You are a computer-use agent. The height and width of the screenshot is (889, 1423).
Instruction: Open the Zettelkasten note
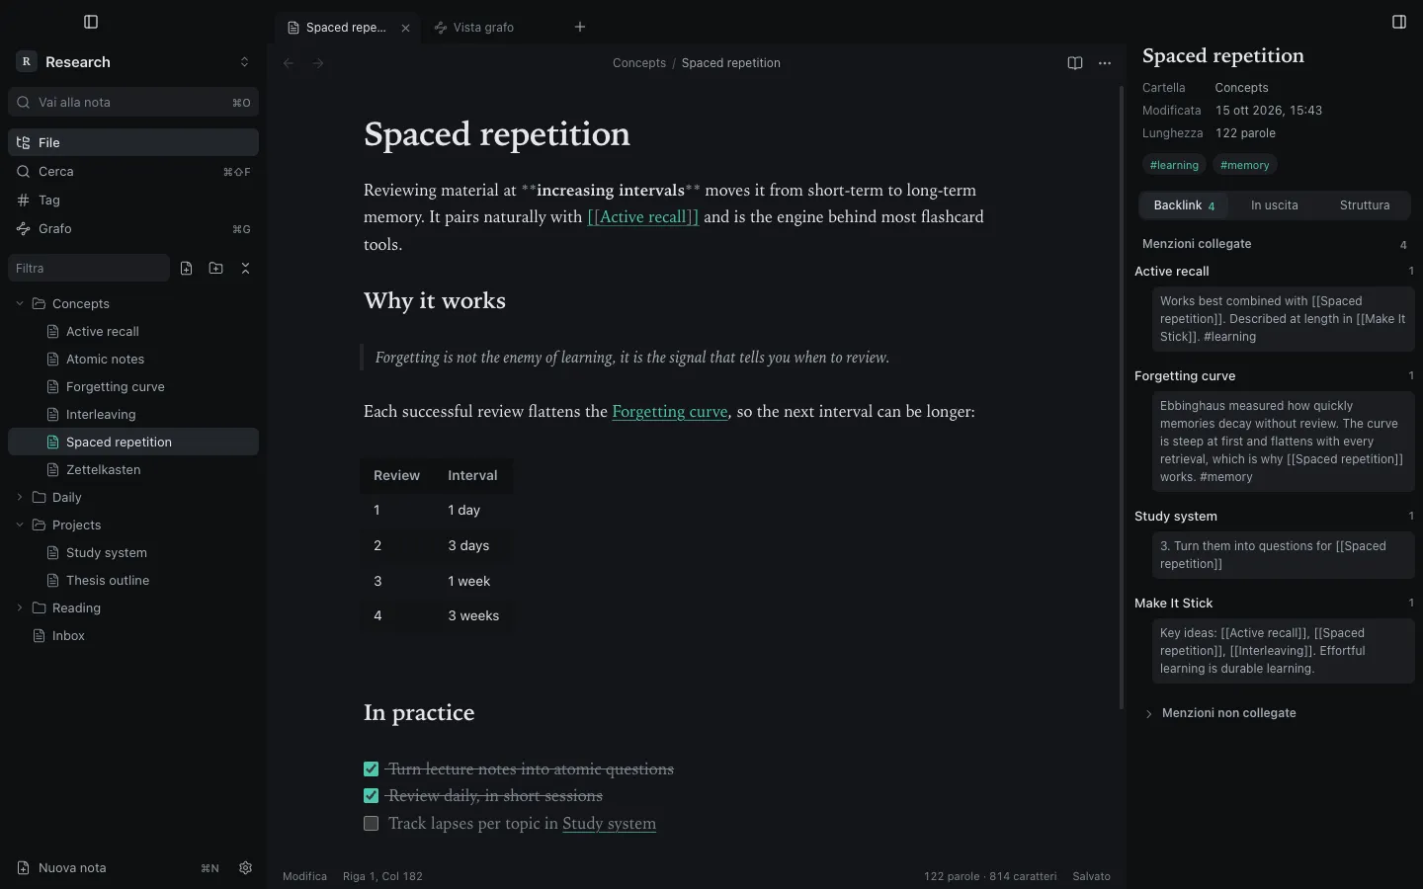point(133,469)
